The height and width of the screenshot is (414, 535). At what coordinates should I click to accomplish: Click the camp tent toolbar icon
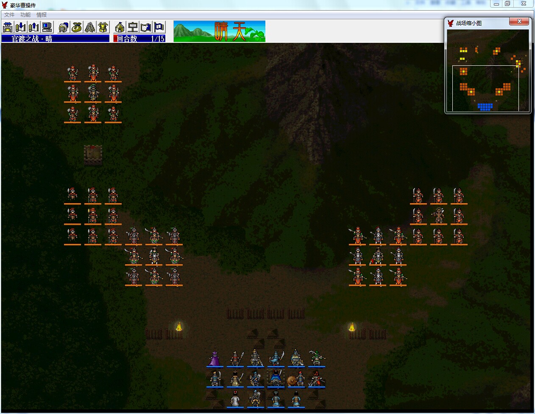coord(120,28)
